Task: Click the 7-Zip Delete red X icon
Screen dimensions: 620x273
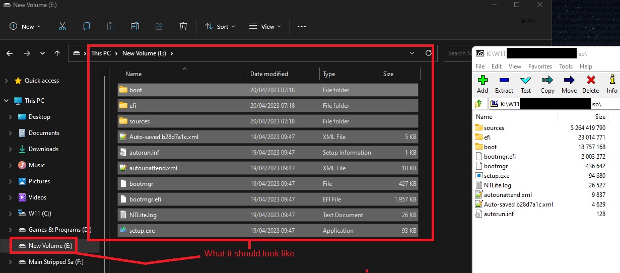Action: [x=590, y=84]
